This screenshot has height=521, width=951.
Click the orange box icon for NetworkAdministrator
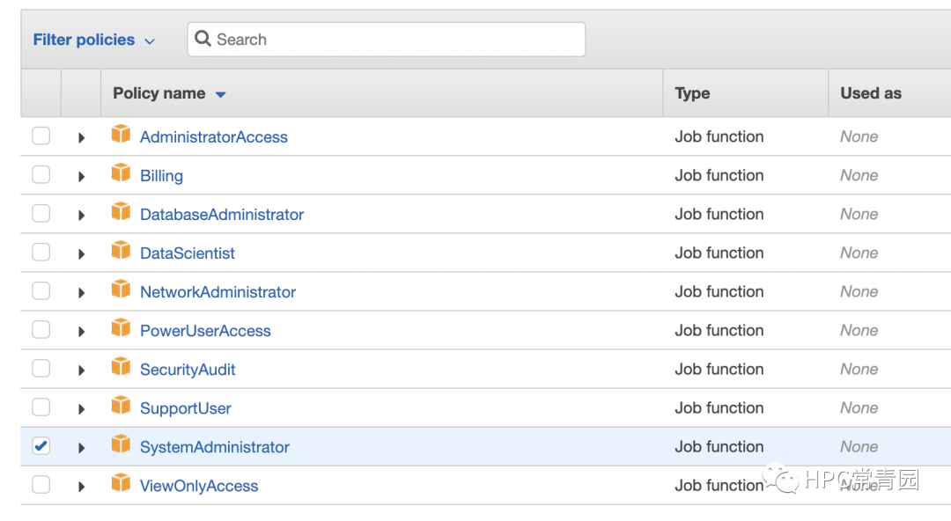tap(121, 289)
